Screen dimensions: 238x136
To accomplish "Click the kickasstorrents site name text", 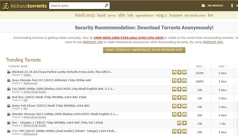I will [x=29, y=6].
